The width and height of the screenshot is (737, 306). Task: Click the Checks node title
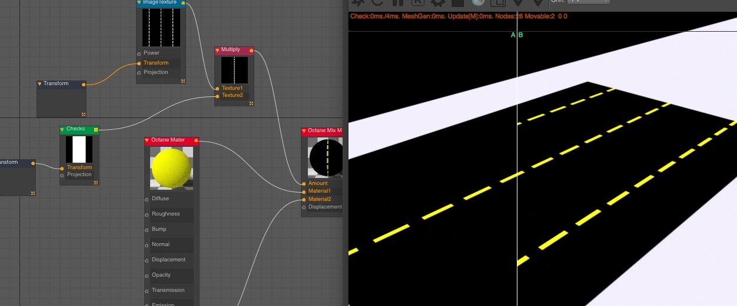coord(75,129)
